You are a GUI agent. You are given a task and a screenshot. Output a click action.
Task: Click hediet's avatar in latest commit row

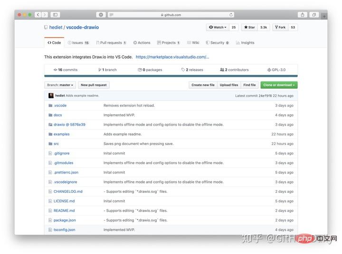coord(51,96)
